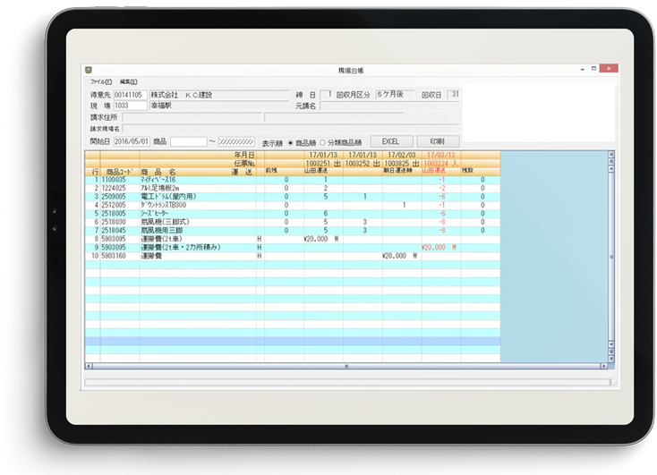Open the 編集(E) menu
The image size is (657, 475).
(128, 81)
